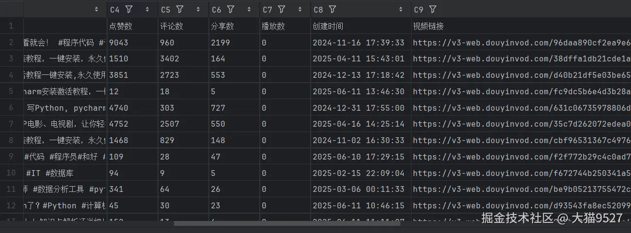This screenshot has height=233, width=631.
Task: Click the C5 column filter icon
Action: [x=180, y=9]
